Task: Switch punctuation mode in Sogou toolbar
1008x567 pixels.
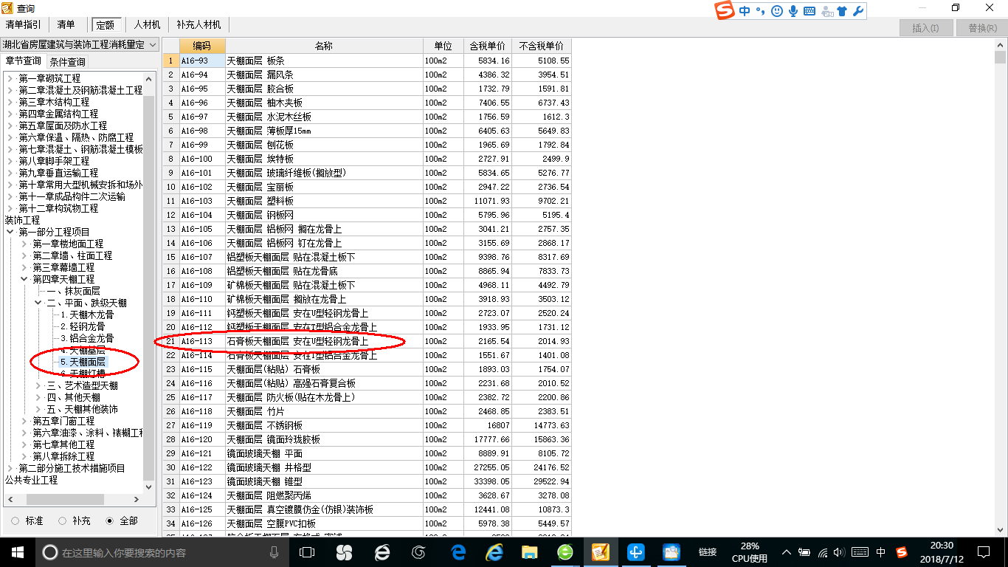Action: [760, 11]
